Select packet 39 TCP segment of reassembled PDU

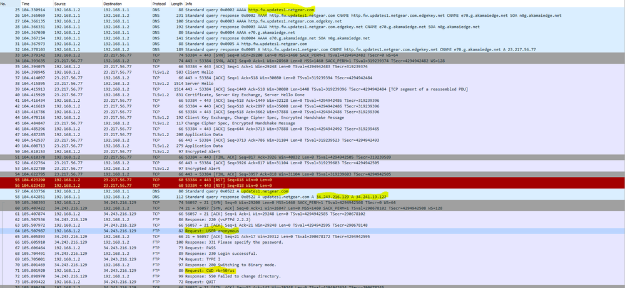(313, 89)
